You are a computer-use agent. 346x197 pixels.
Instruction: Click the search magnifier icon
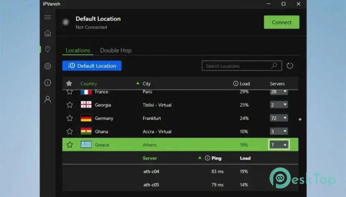click(274, 66)
